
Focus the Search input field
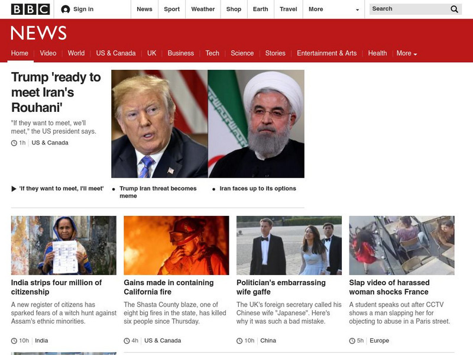(x=408, y=9)
